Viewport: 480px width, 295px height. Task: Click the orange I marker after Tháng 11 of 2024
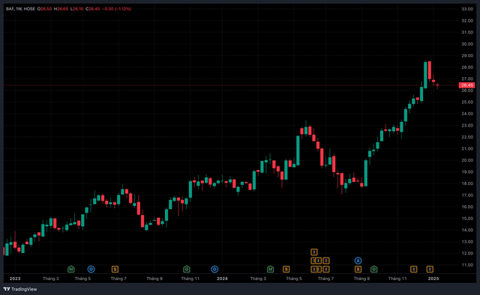click(x=413, y=269)
